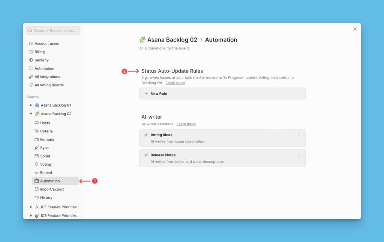This screenshot has height=242, width=384.
Task: Open the Release Notes AI-writer via its chevron
Action: point(298,155)
